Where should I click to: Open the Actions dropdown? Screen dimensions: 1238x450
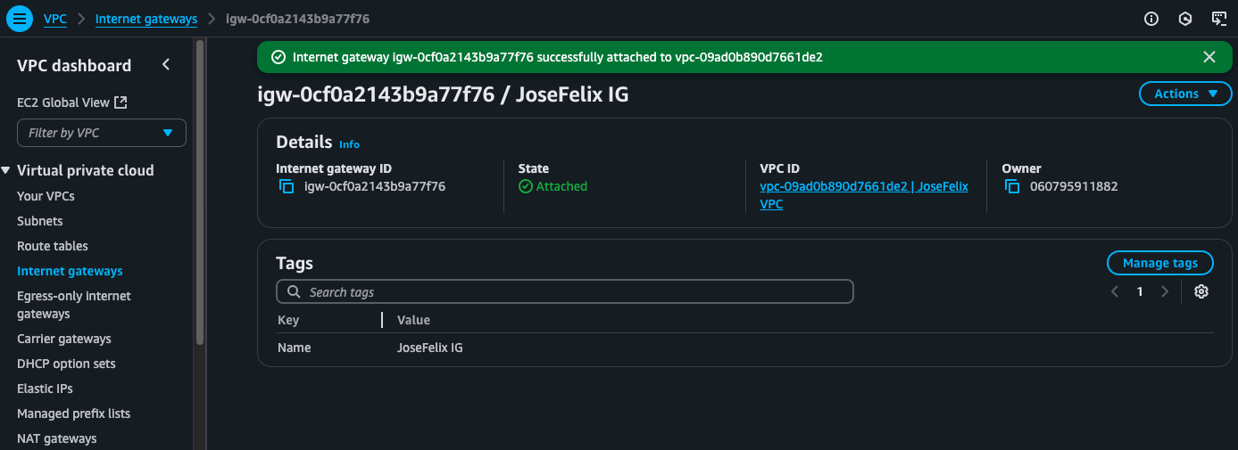click(1185, 94)
